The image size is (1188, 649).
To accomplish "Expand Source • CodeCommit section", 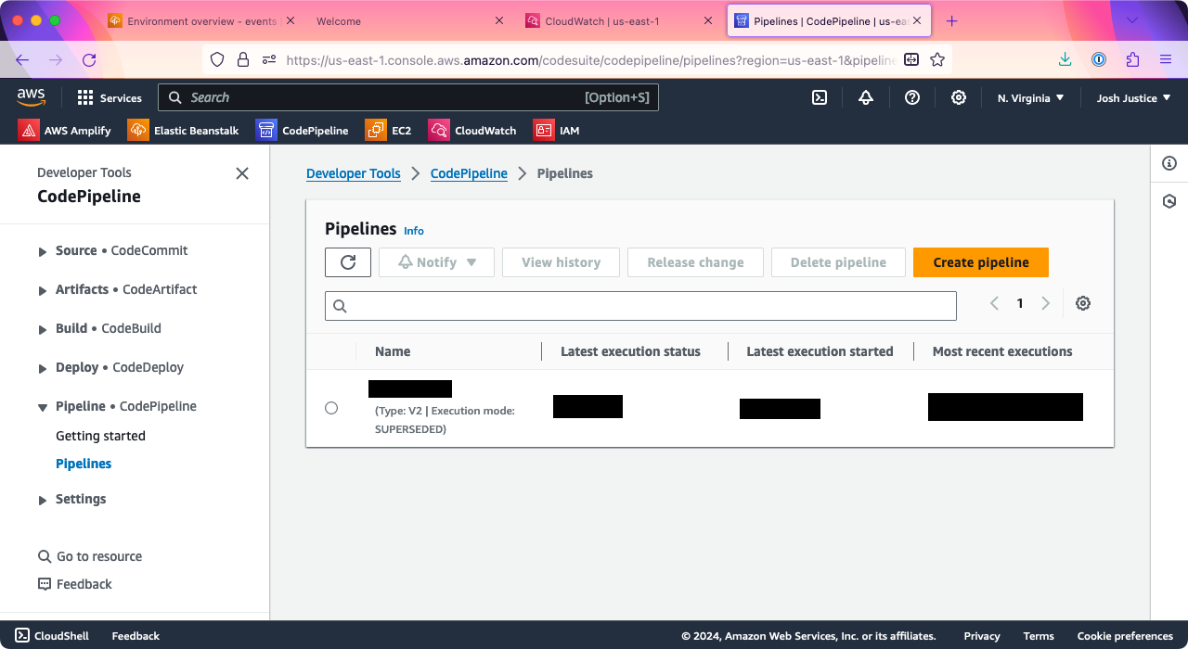I will [43, 251].
